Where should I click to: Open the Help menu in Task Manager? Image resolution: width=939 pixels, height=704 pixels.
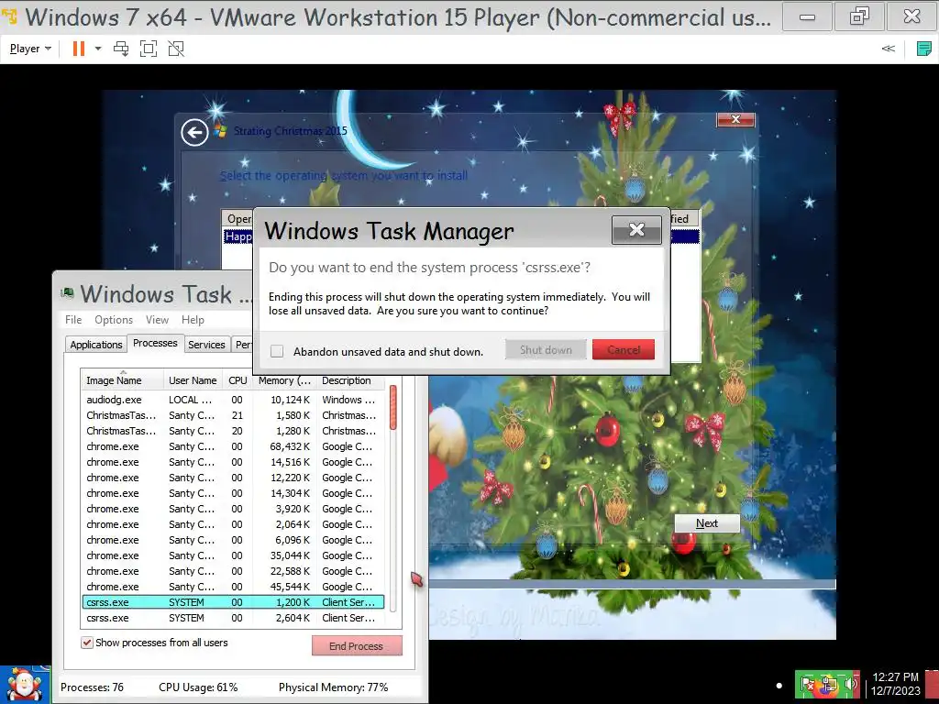pos(193,320)
